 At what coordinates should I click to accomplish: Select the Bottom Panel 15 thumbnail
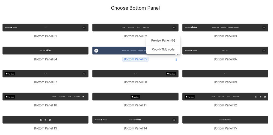(225, 120)
